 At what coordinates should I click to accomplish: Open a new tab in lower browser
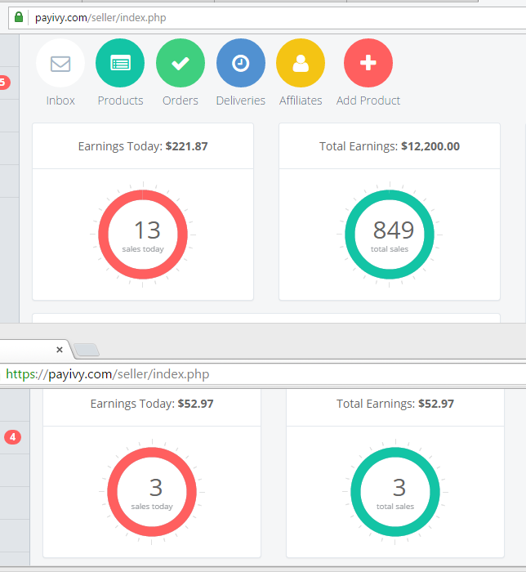(x=87, y=350)
